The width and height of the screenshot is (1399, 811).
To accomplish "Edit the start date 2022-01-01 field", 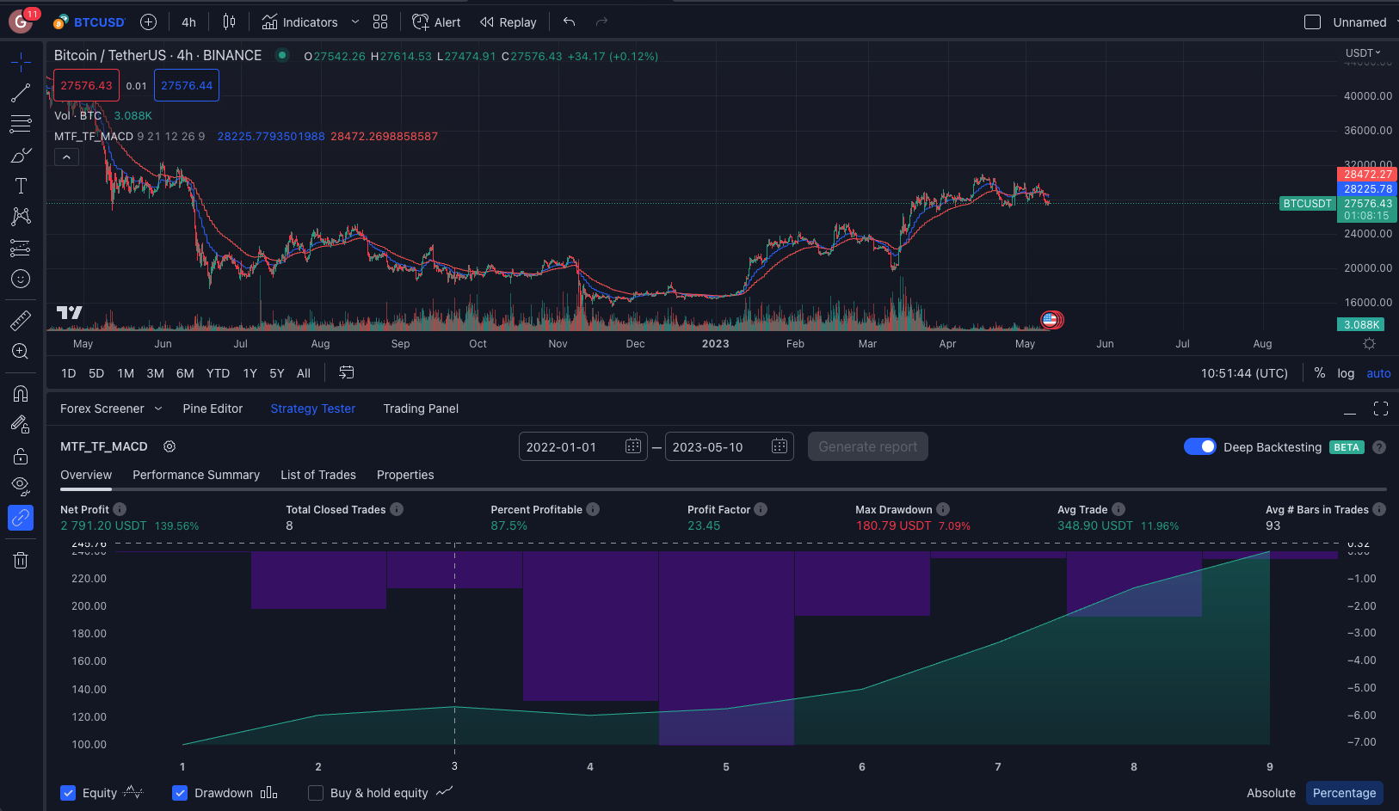I will click(583, 446).
